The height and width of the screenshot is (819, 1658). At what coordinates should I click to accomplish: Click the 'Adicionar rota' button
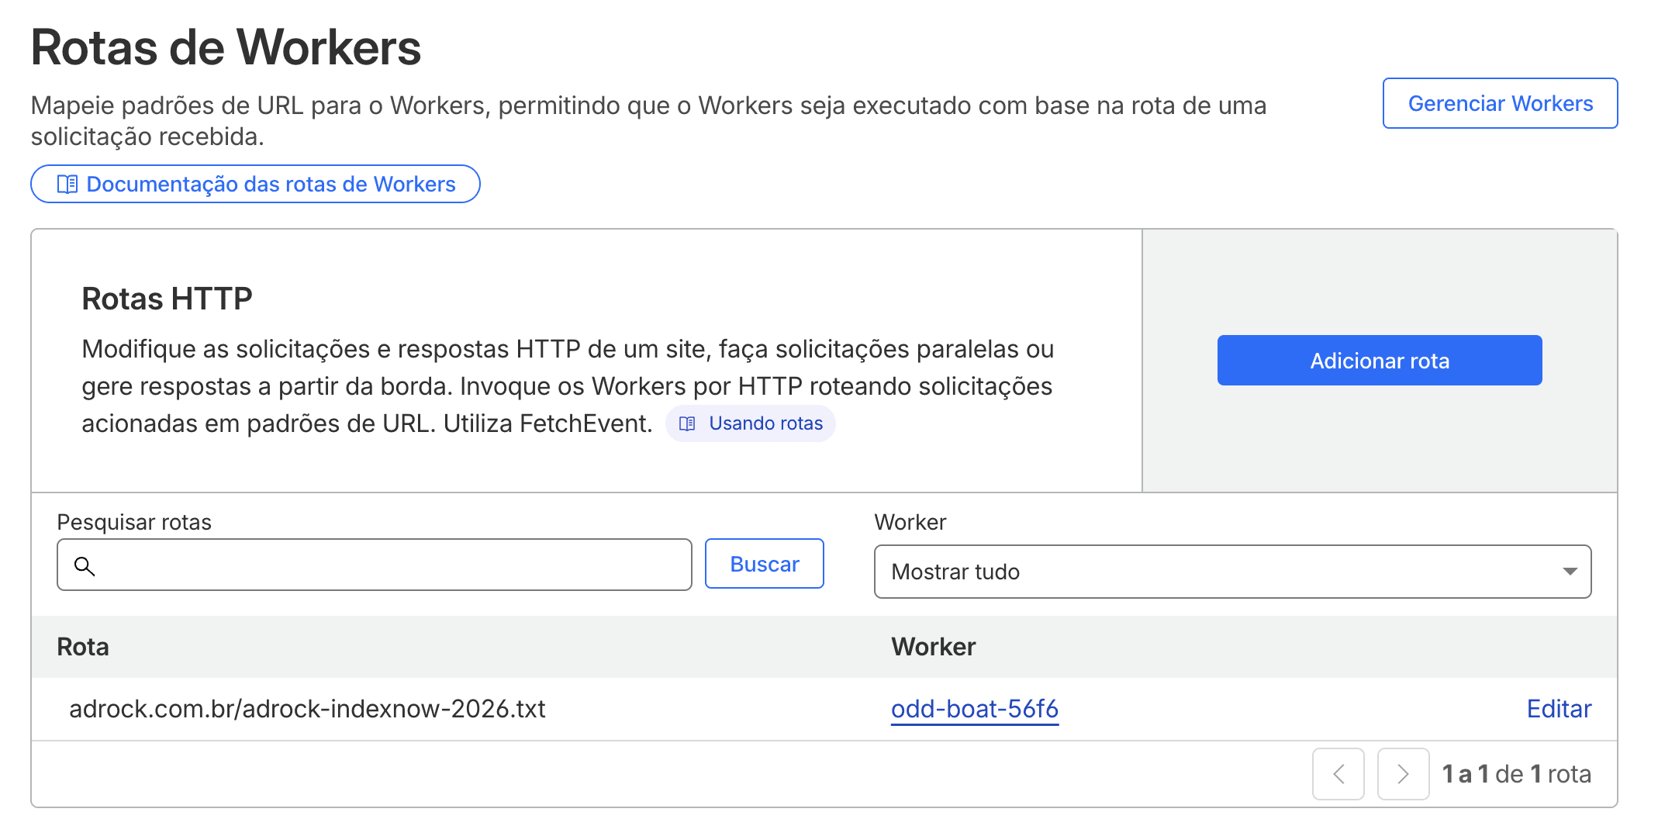[x=1380, y=360]
